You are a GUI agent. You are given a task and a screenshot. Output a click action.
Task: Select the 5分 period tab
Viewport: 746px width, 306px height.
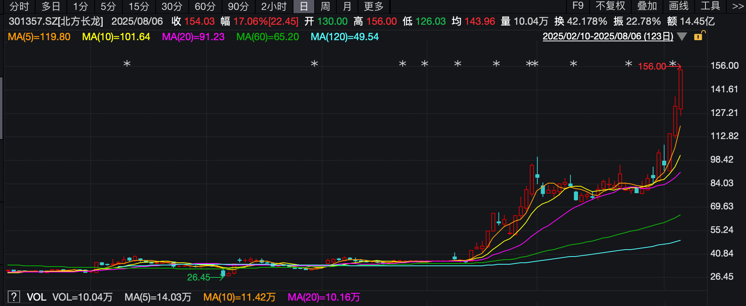point(108,6)
